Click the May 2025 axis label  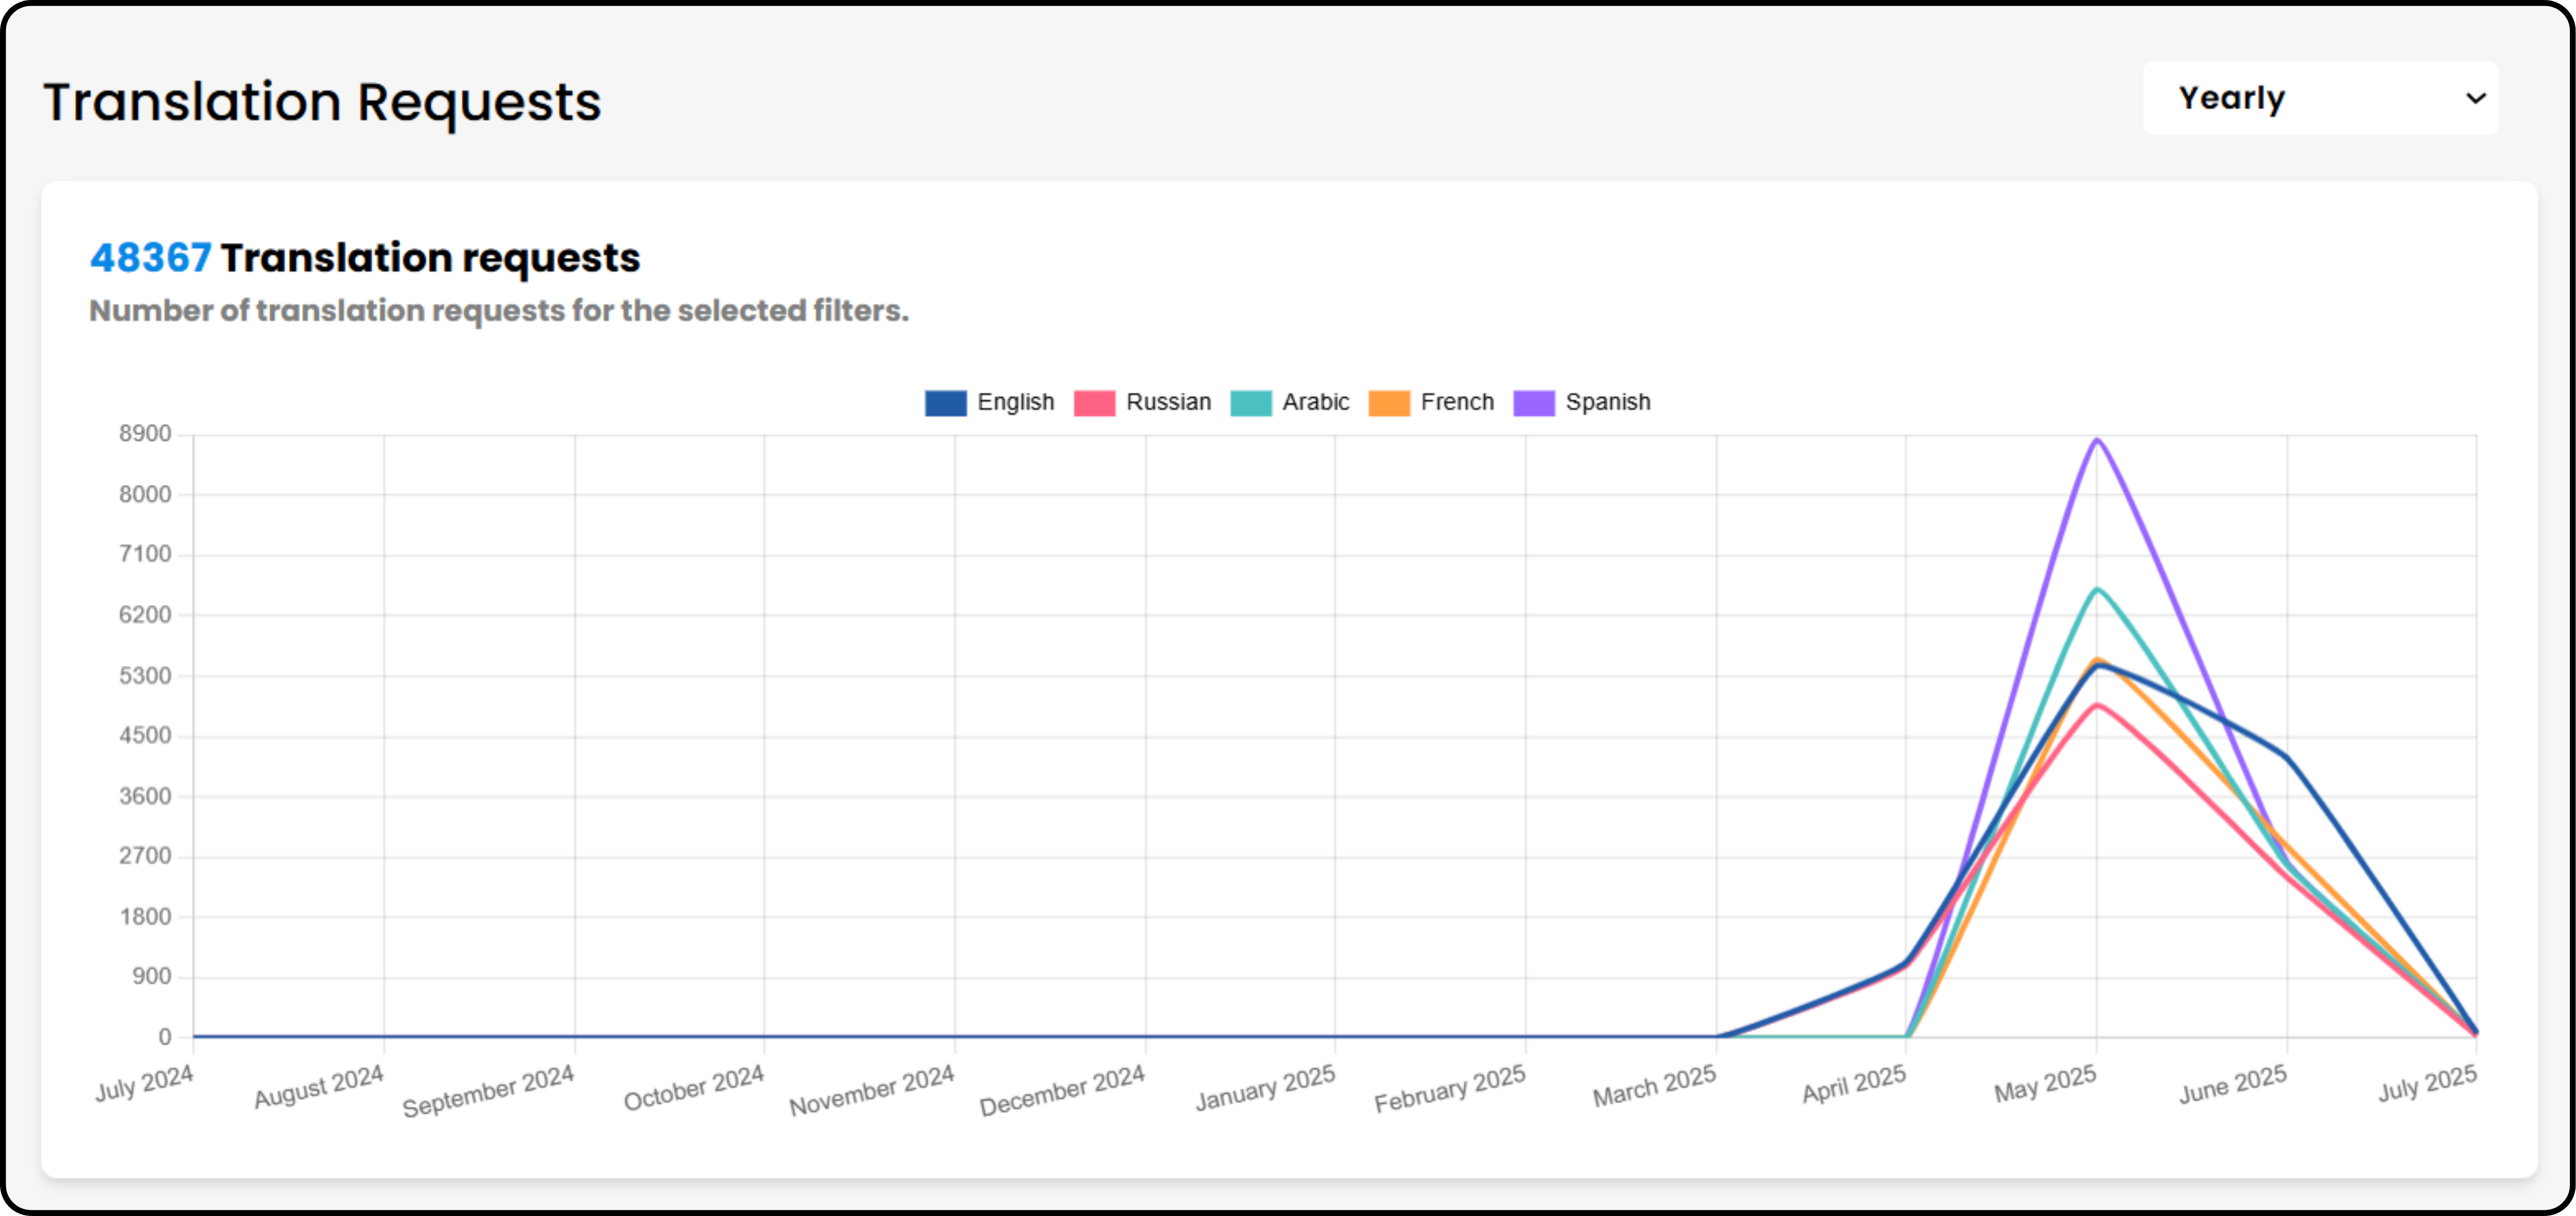click(x=2046, y=1083)
